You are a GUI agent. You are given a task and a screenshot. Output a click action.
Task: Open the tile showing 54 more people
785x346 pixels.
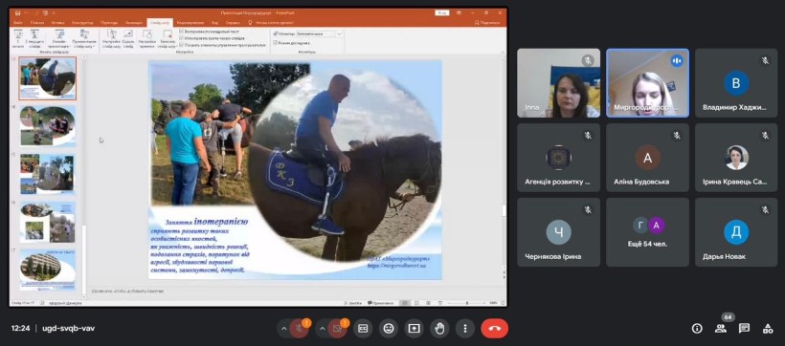point(647,232)
